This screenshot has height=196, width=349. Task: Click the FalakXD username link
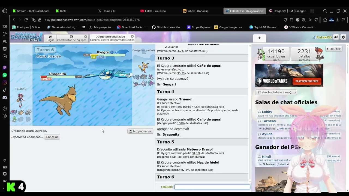point(322,37)
